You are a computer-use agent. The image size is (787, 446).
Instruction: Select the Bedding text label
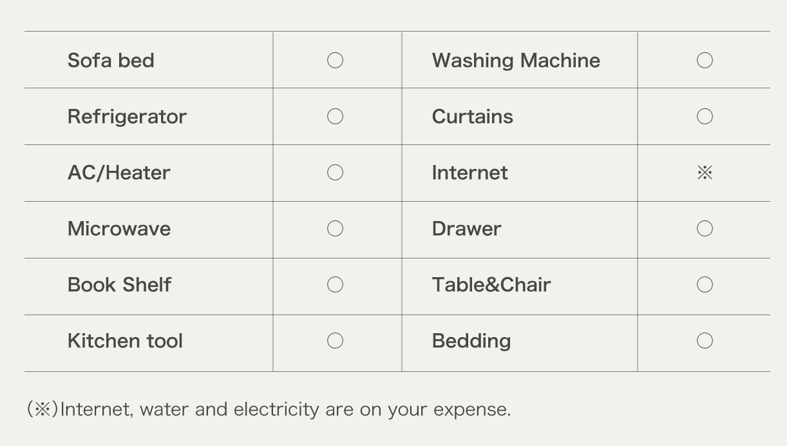pos(471,341)
